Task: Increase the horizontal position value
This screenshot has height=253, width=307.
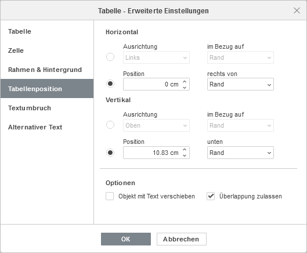Action: (x=185, y=81)
